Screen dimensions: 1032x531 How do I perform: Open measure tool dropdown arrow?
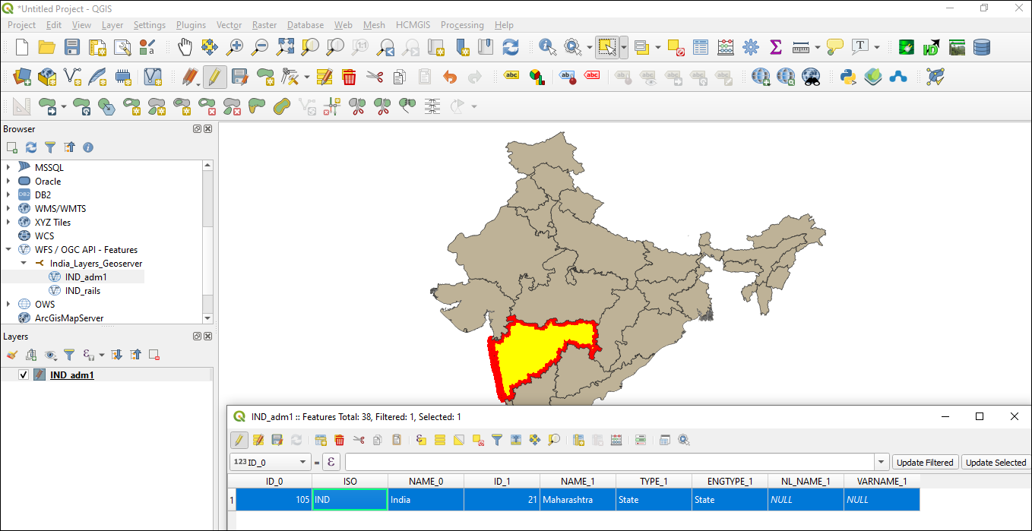tap(817, 47)
